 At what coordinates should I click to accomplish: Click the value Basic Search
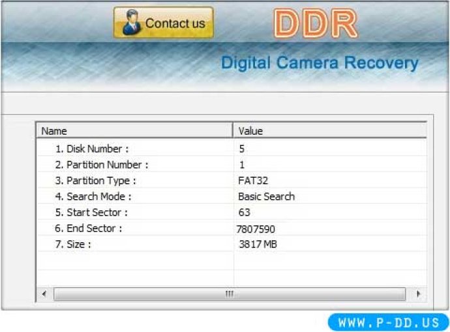click(266, 197)
